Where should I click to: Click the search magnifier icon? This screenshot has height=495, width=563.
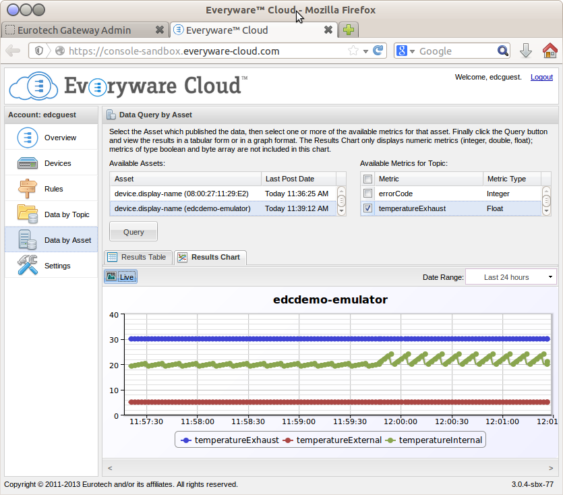point(503,51)
